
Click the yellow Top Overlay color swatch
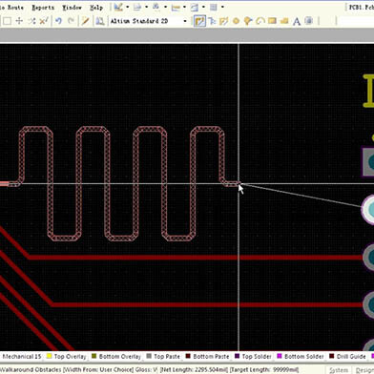click(x=50, y=356)
